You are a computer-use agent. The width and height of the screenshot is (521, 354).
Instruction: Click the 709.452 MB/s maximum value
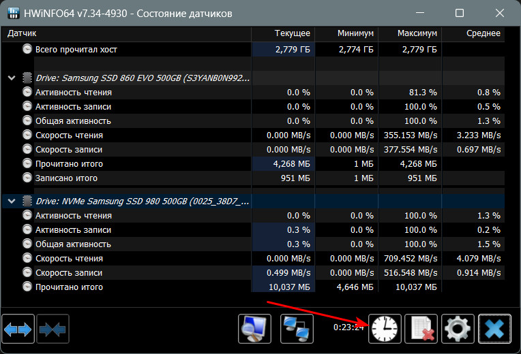click(411, 259)
